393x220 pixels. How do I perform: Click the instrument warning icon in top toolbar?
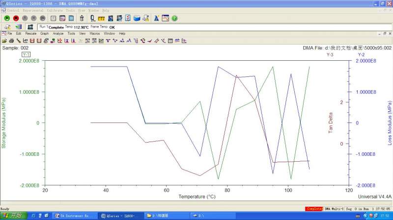click(x=146, y=18)
